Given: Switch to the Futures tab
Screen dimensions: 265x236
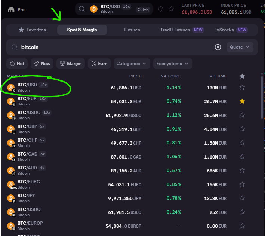Looking at the screenshot, I should [132, 30].
